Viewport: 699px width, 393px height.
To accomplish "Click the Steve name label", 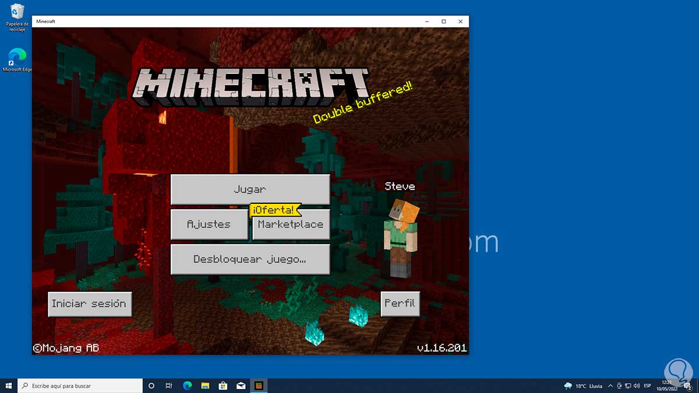I will pyautogui.click(x=400, y=186).
